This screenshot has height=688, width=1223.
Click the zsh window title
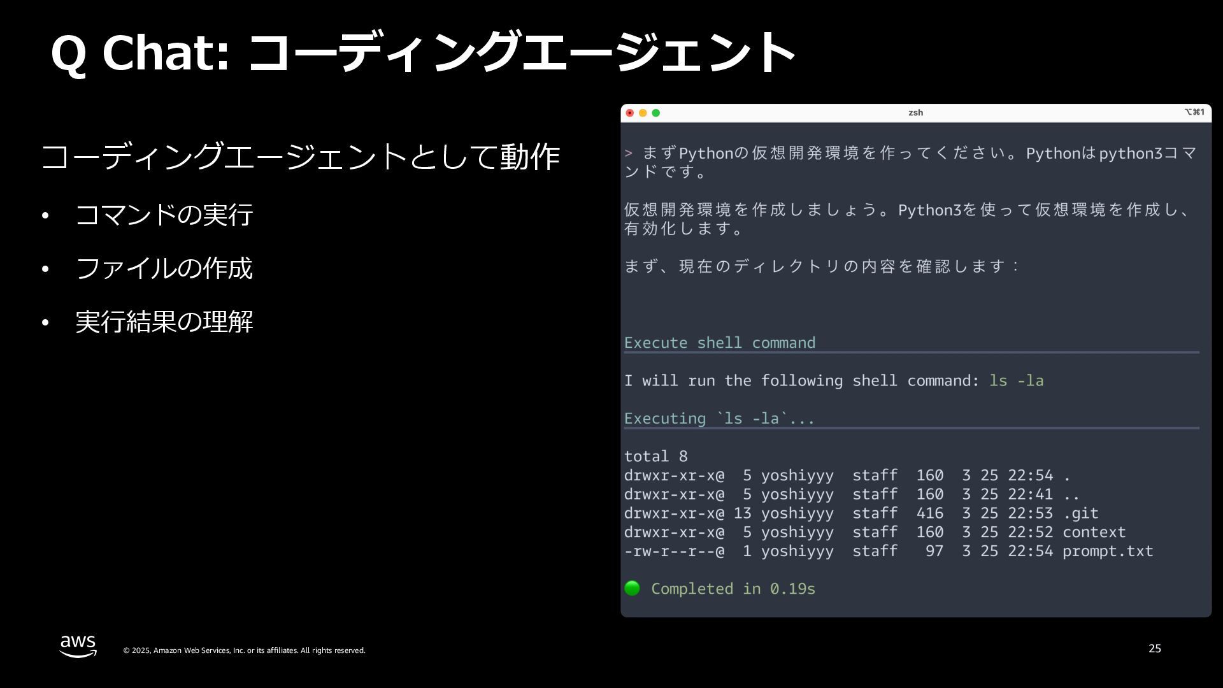tap(915, 113)
